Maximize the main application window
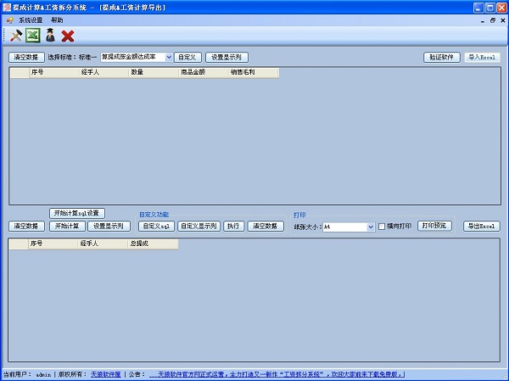Image resolution: width=509 pixels, height=381 pixels. 490,8
